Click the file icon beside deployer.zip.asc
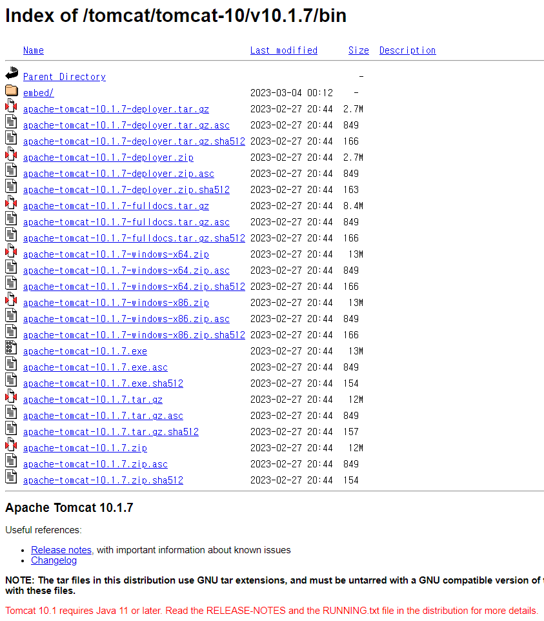This screenshot has width=544, height=621. (x=11, y=170)
